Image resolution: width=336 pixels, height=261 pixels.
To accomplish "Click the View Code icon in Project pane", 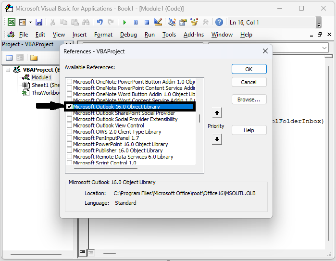I will click(x=9, y=58).
